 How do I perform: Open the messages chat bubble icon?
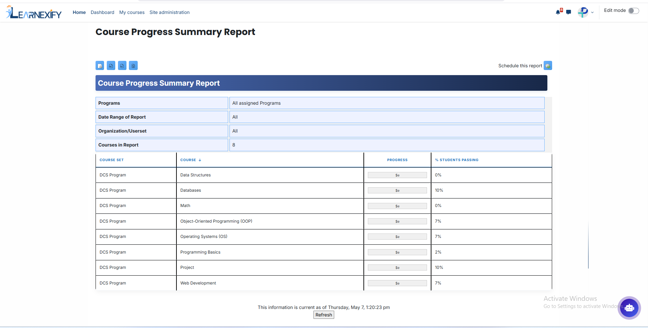tap(568, 12)
